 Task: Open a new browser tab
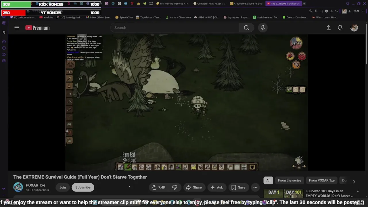[x=304, y=4]
